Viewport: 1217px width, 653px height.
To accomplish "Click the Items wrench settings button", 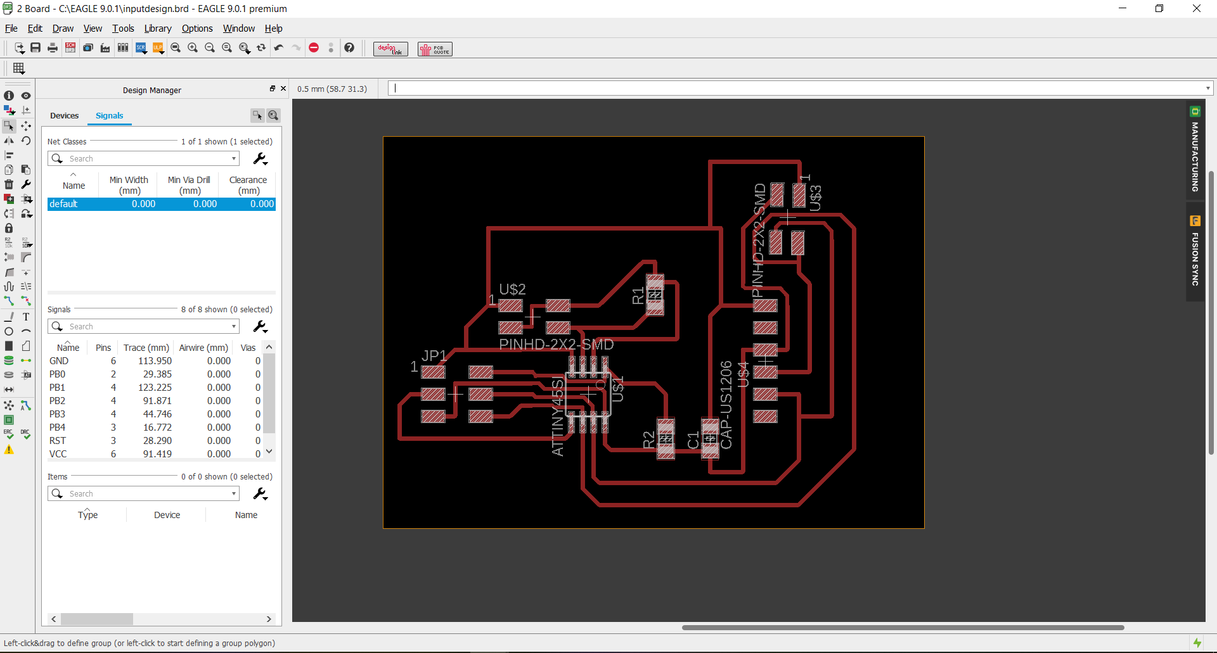I will [260, 493].
